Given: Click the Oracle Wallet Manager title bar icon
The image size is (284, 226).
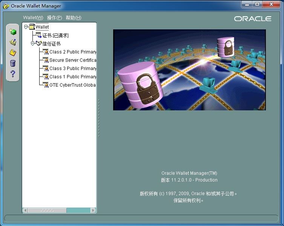Looking at the screenshot, I should pyautogui.click(x=6, y=6).
